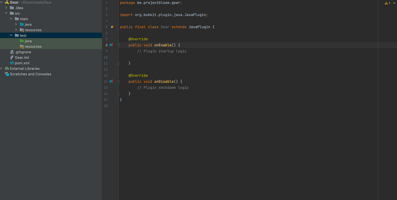Screen dimensions: 397x200
Task: Collapse the main folder chevron
Action: (x=11, y=19)
